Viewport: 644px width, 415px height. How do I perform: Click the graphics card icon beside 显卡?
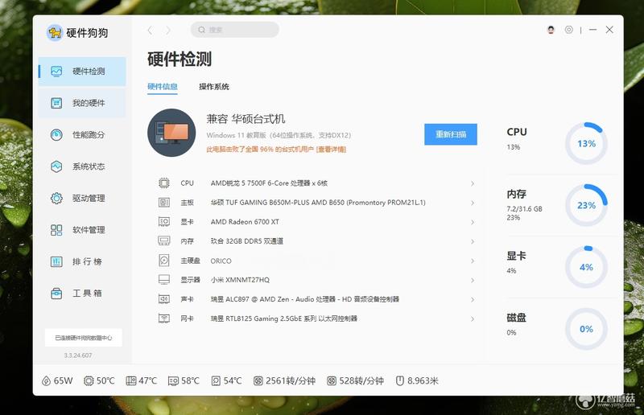click(164, 222)
